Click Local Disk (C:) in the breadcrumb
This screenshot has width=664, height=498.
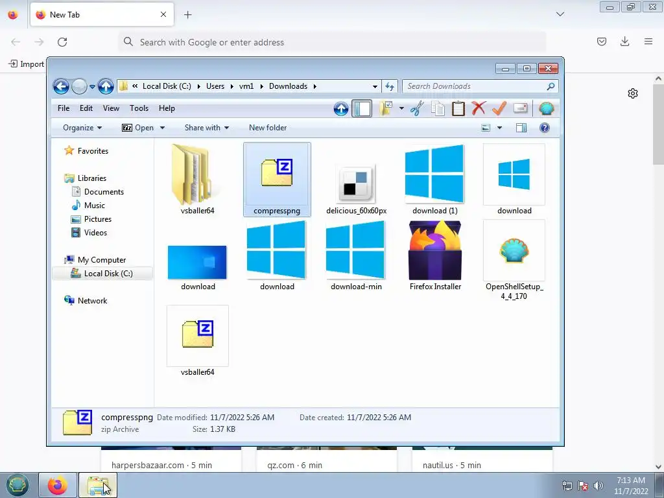tap(167, 86)
